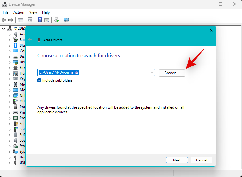The height and width of the screenshot is (177, 242).
Task: Select the computer icon of the Com row
Action: [16, 51]
